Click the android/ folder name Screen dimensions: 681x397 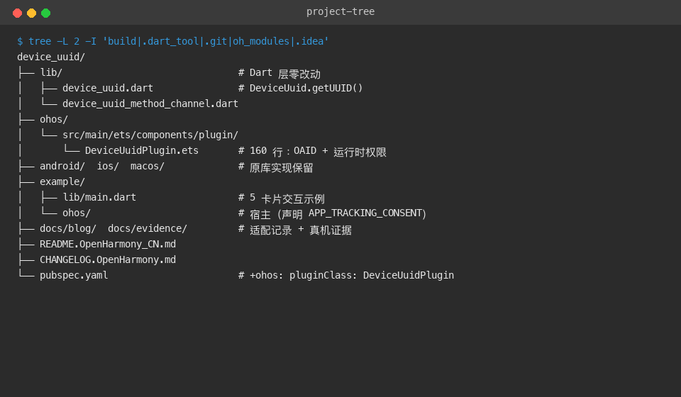62,166
